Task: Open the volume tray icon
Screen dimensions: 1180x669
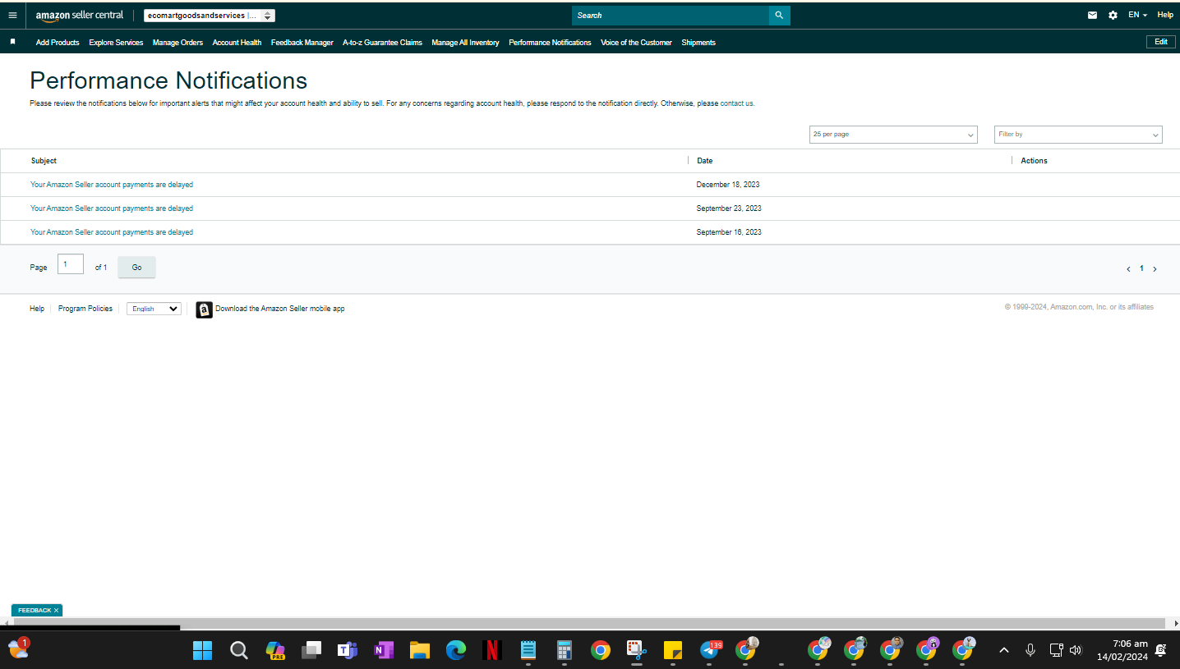Action: point(1076,650)
